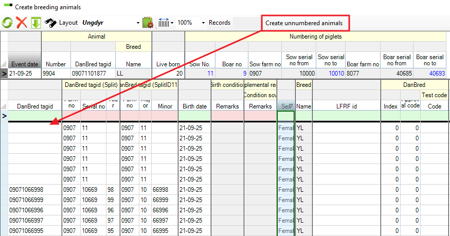
Task: Click the Minor column header
Action: (x=165, y=106)
